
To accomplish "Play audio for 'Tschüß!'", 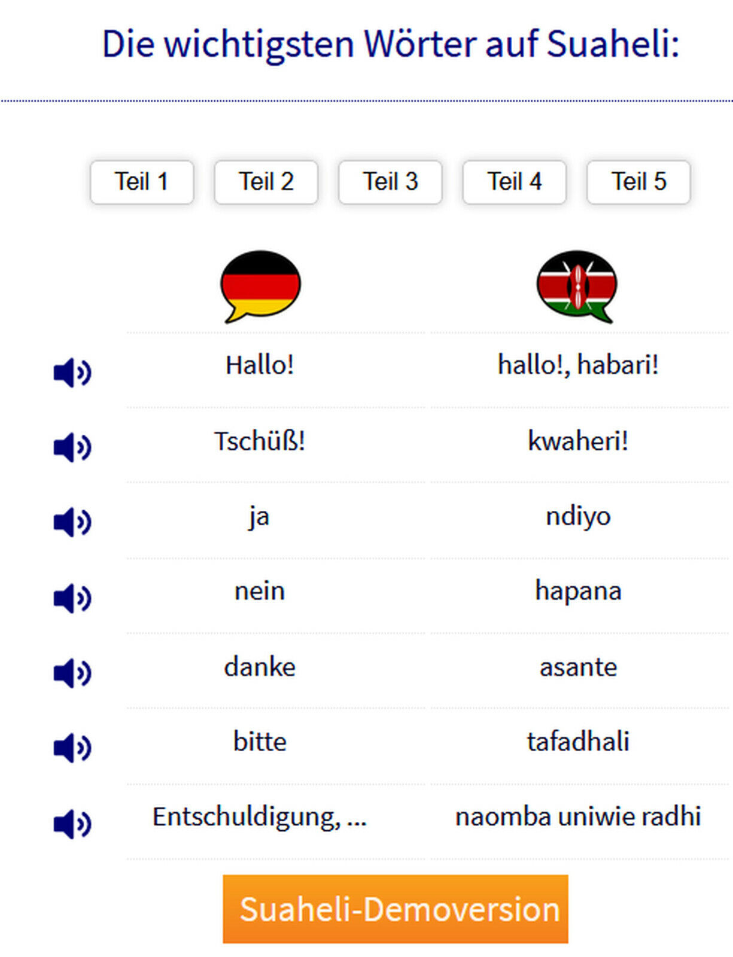I will pos(72,447).
